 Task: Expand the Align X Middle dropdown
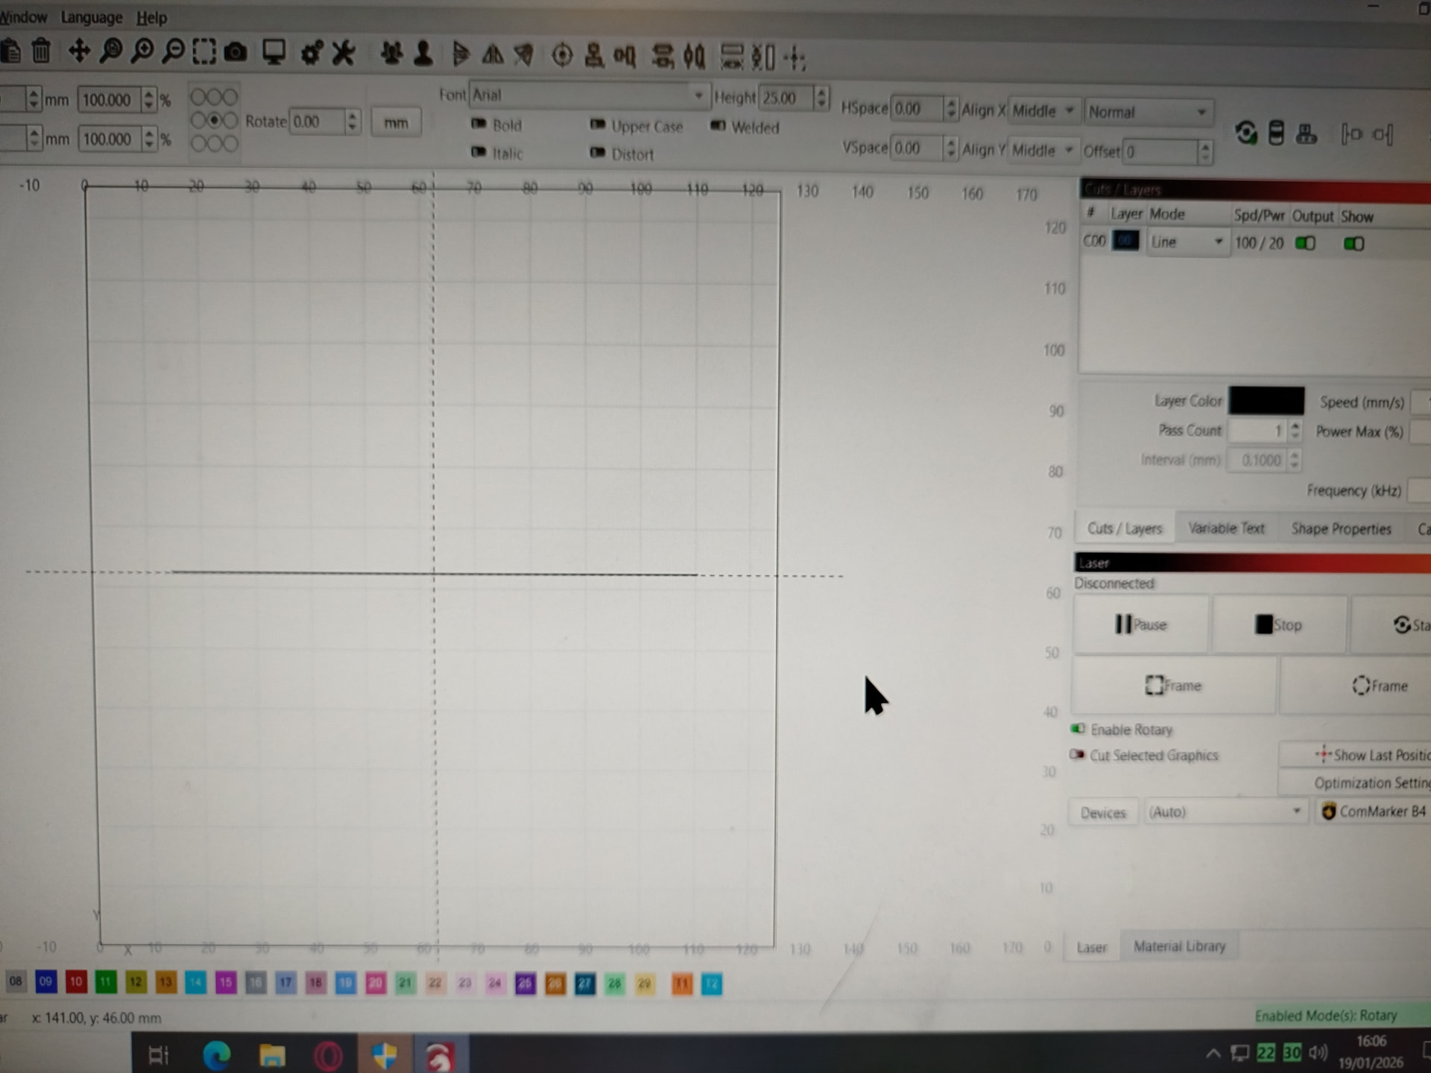click(x=1043, y=111)
